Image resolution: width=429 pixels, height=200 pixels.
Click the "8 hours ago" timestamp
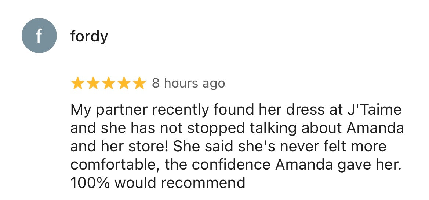point(188,84)
